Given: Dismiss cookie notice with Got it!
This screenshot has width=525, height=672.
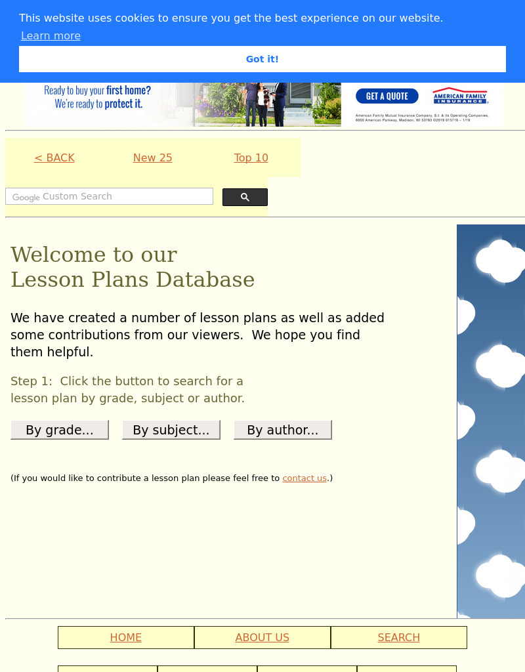Looking at the screenshot, I should point(262,59).
